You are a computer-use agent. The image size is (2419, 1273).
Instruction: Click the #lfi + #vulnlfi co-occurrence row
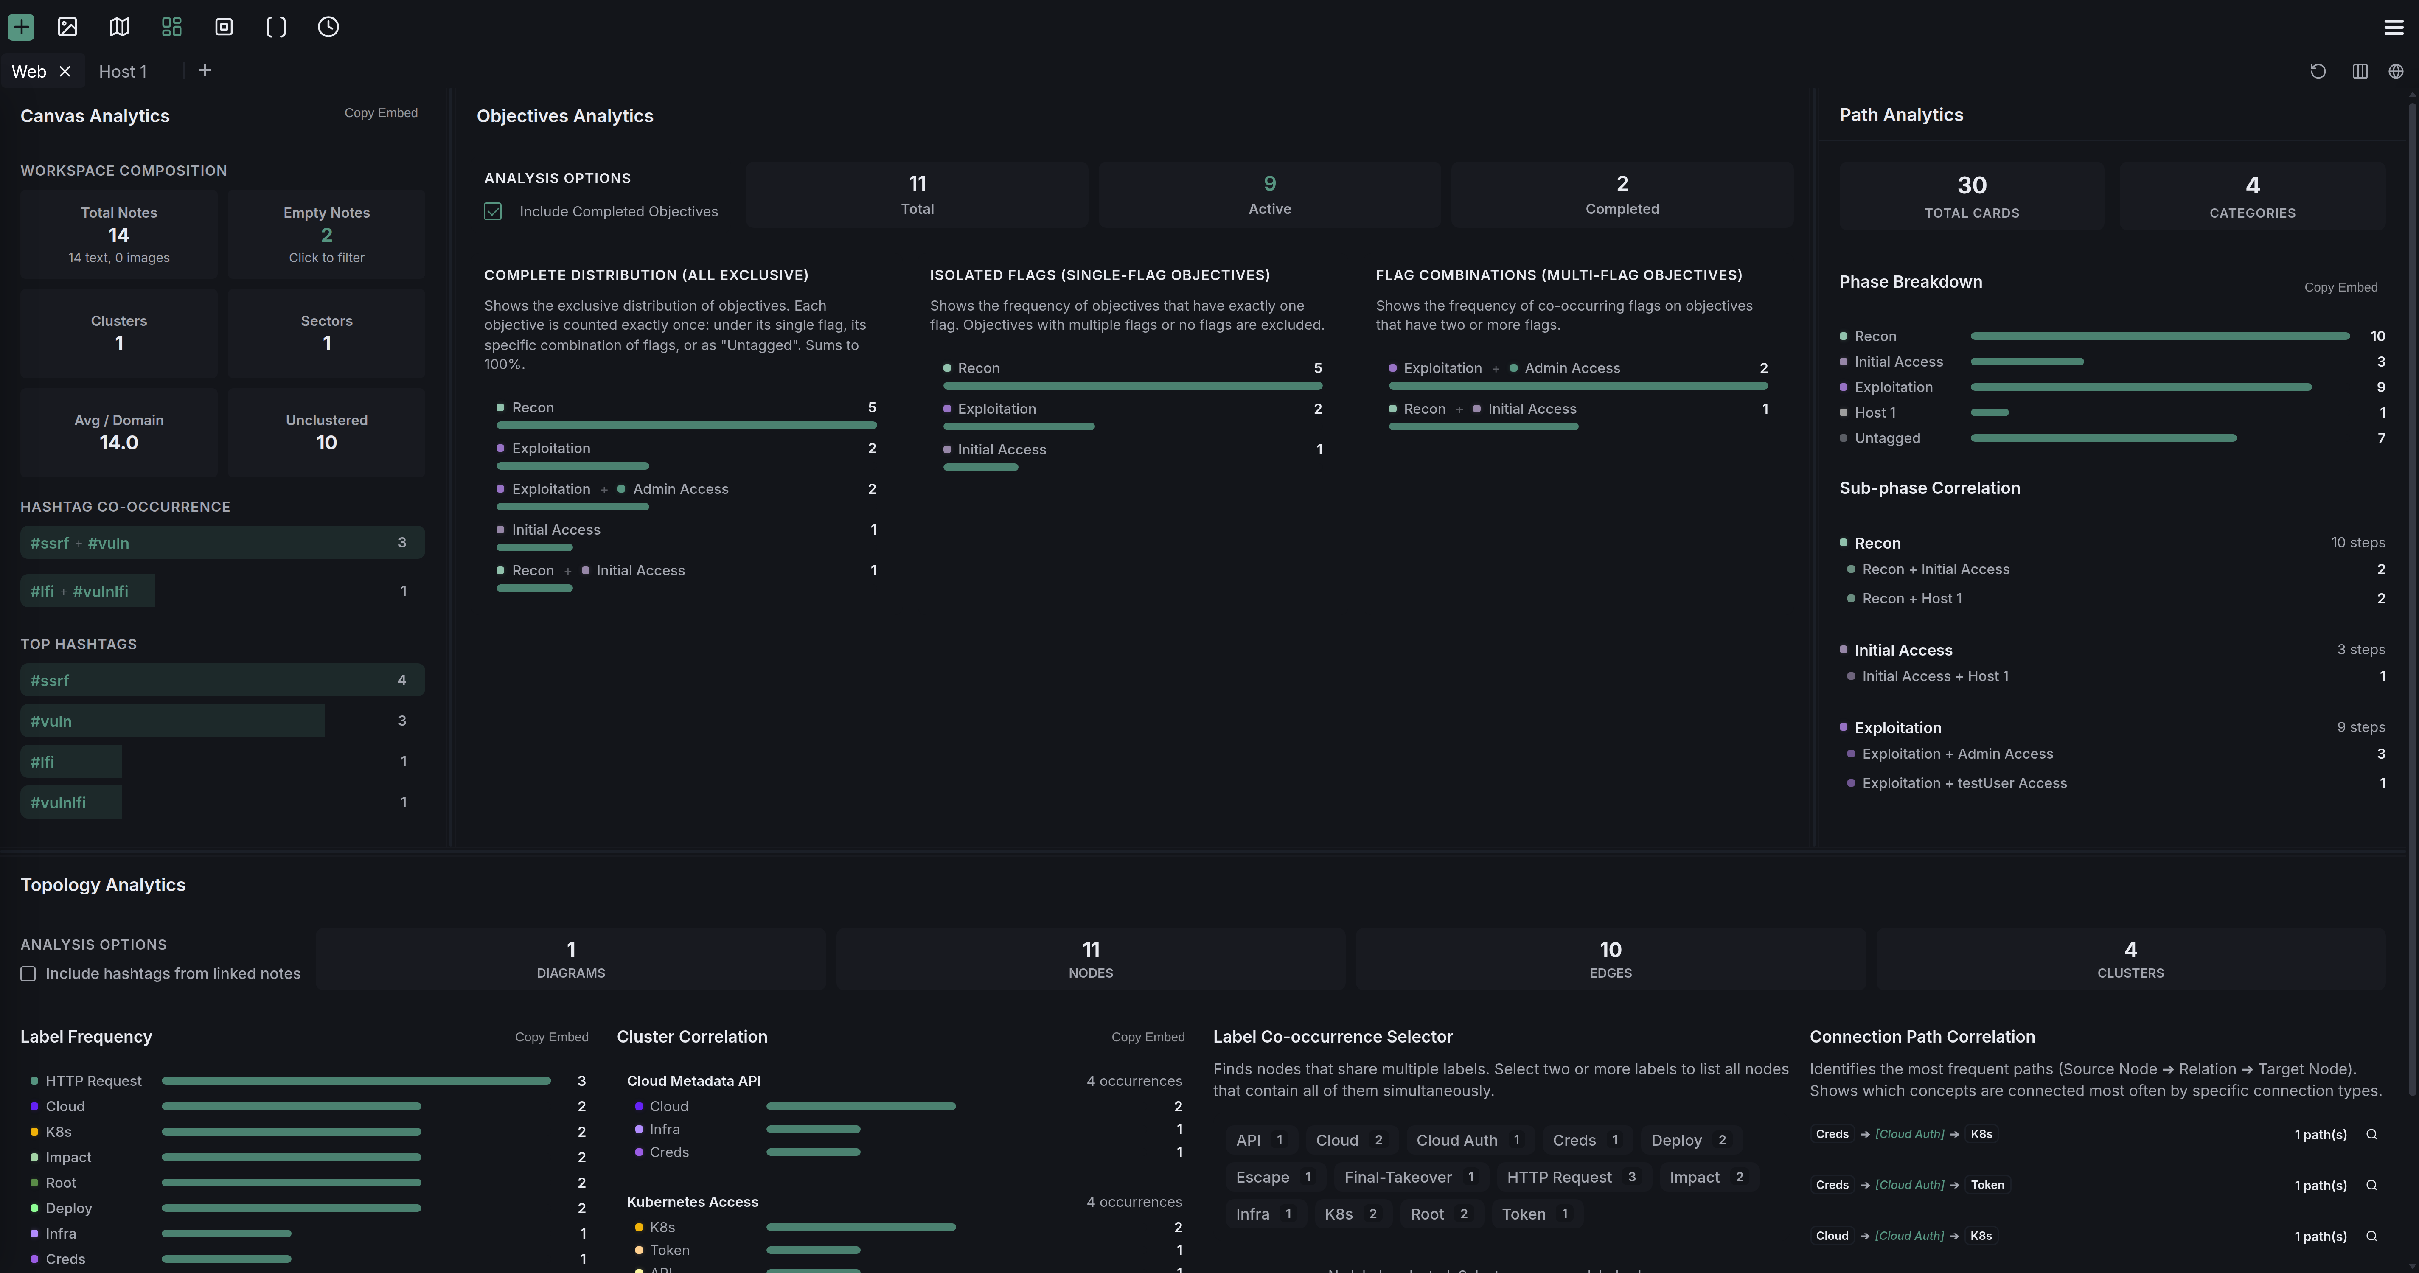(x=222, y=591)
